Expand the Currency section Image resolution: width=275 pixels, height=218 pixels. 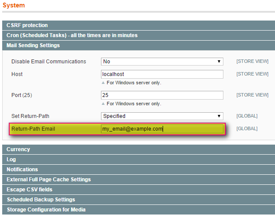click(x=18, y=149)
